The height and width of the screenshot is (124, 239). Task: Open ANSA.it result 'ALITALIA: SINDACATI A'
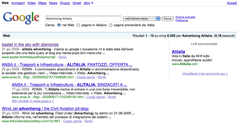pyautogui.click(x=69, y=85)
